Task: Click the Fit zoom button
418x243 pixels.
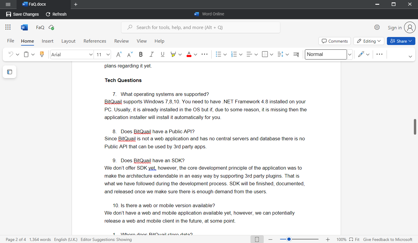Action: (354, 239)
